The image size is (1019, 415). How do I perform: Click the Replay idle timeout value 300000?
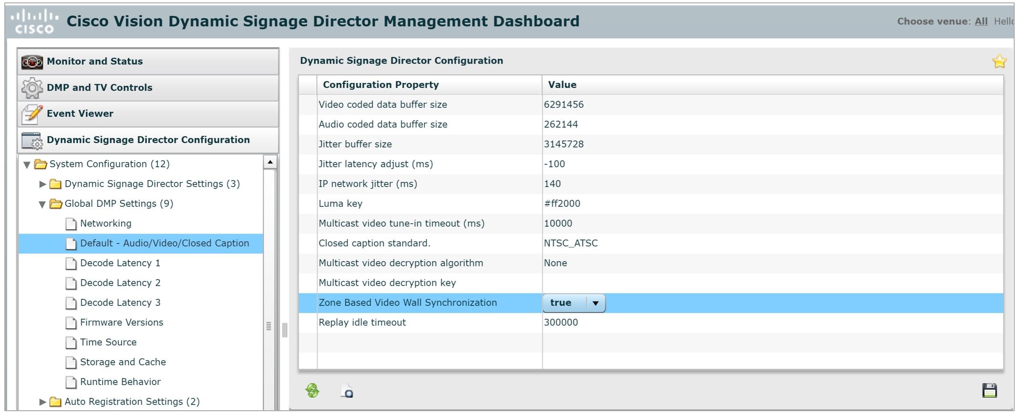click(x=561, y=323)
